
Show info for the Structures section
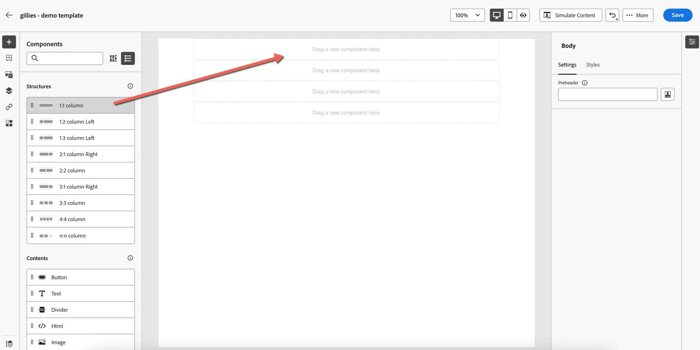tap(130, 86)
